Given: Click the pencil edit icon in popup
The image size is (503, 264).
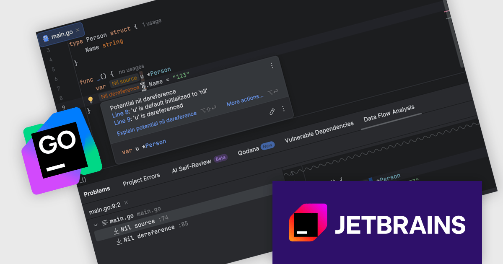Looking at the screenshot, I should [272, 111].
